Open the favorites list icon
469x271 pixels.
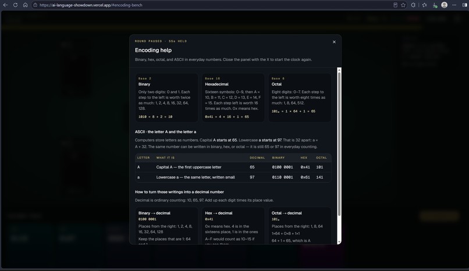point(424,5)
